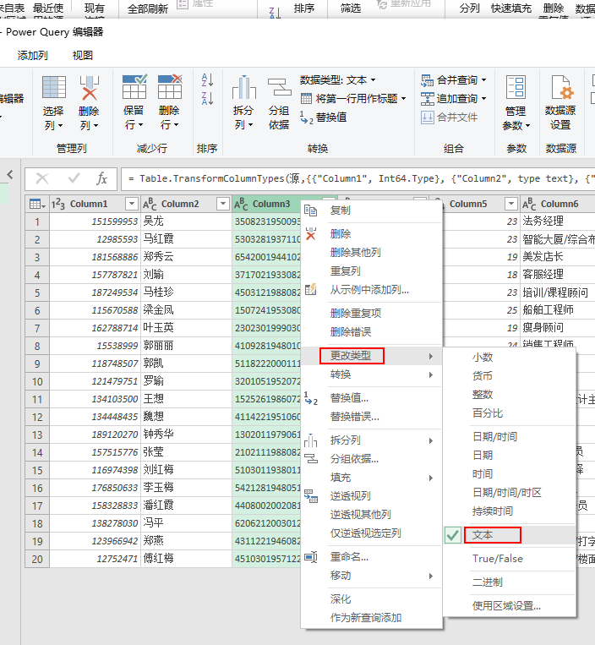Open the Data Type: Text (数据类型: 文本) dropdown
This screenshot has height=645, width=595.
pyautogui.click(x=337, y=79)
